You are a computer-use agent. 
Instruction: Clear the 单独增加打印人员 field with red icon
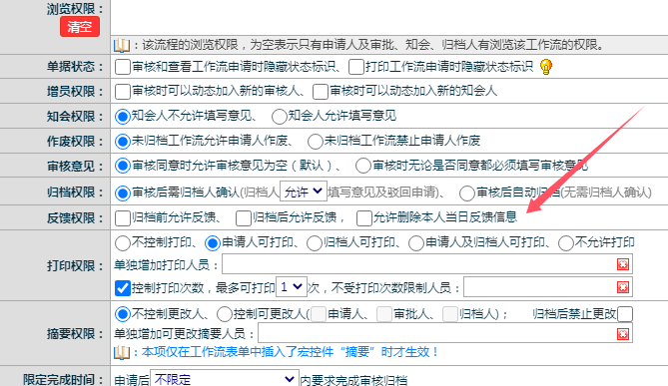pos(623,264)
